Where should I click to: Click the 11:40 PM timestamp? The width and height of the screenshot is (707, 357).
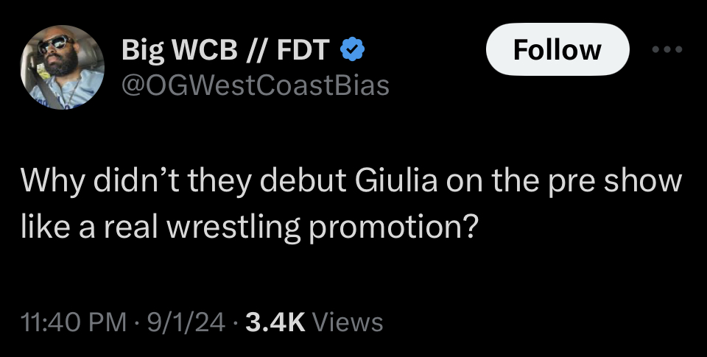click(x=74, y=322)
